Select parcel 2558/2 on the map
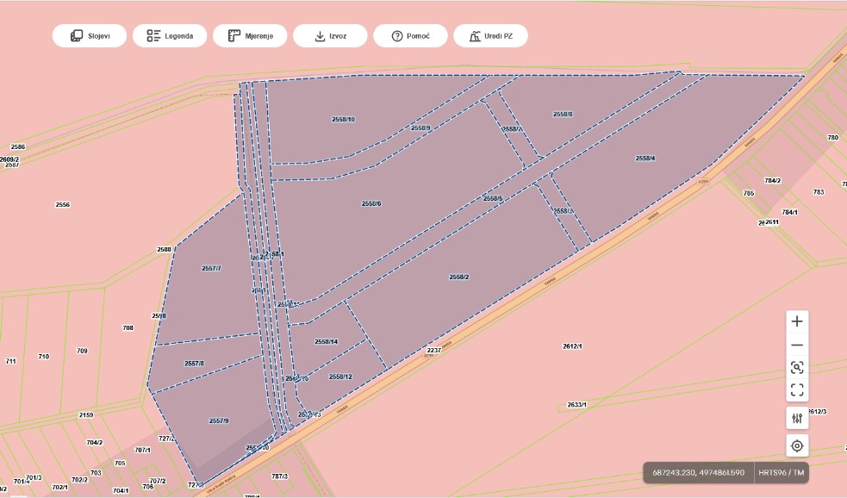The width and height of the screenshot is (847, 498). pos(458,277)
